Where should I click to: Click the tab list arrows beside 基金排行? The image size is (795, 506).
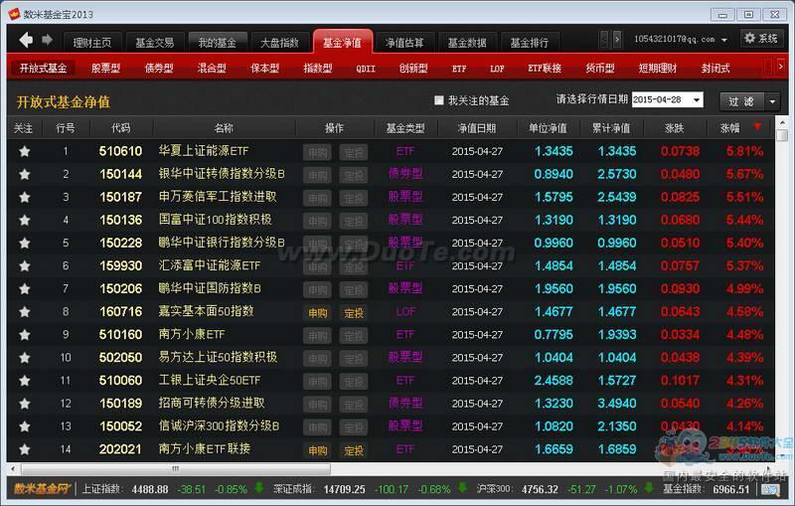(x=603, y=40)
